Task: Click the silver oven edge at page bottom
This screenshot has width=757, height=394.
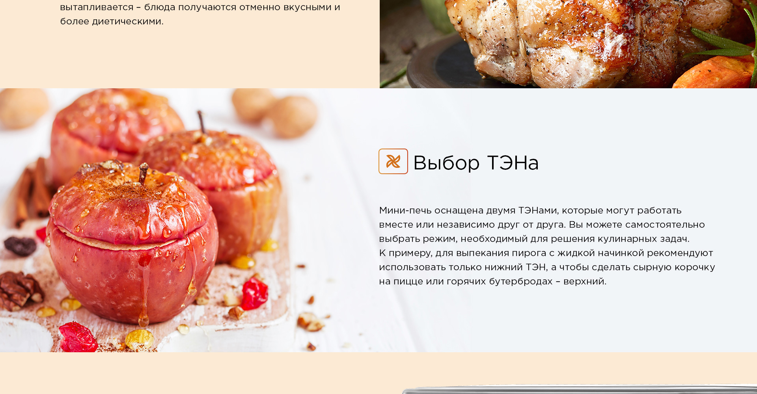Action: (x=580, y=389)
